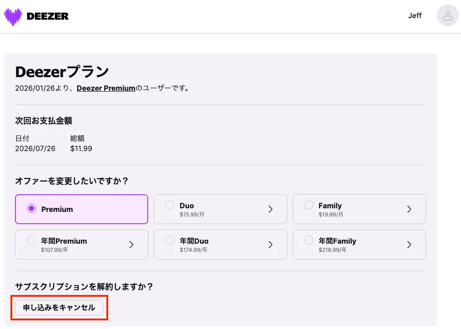Select the Family plan radio button
This screenshot has height=329, width=461.
coord(308,205)
